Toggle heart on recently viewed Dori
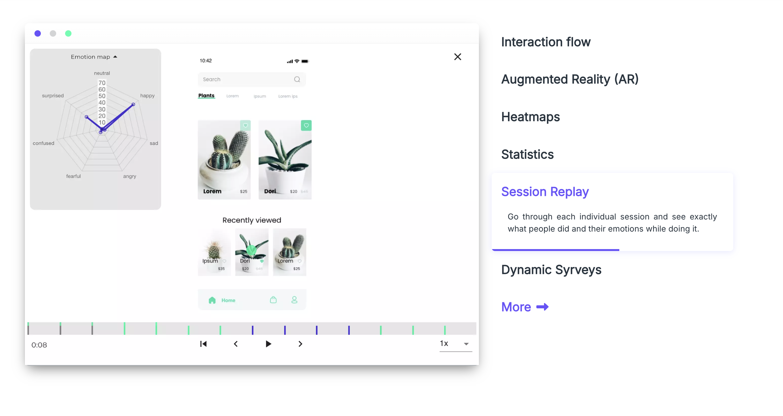The width and height of the screenshot is (783, 416). (x=262, y=261)
